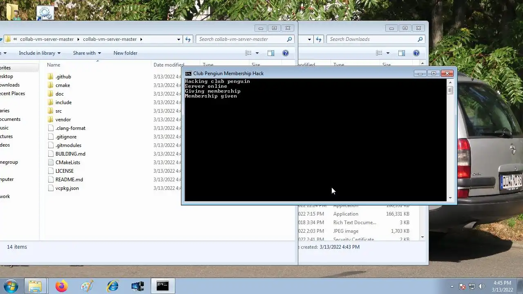Image resolution: width=523 pixels, height=294 pixels.
Task: Change view icon in collab-vm-server-master window
Action: point(248,53)
